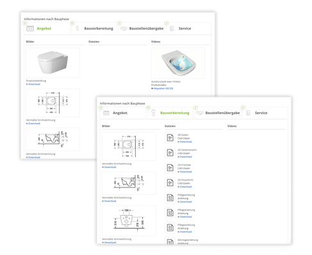The width and height of the screenshot is (312, 255).
Task: Click the Videos heading in back panel
Action: [156, 42]
